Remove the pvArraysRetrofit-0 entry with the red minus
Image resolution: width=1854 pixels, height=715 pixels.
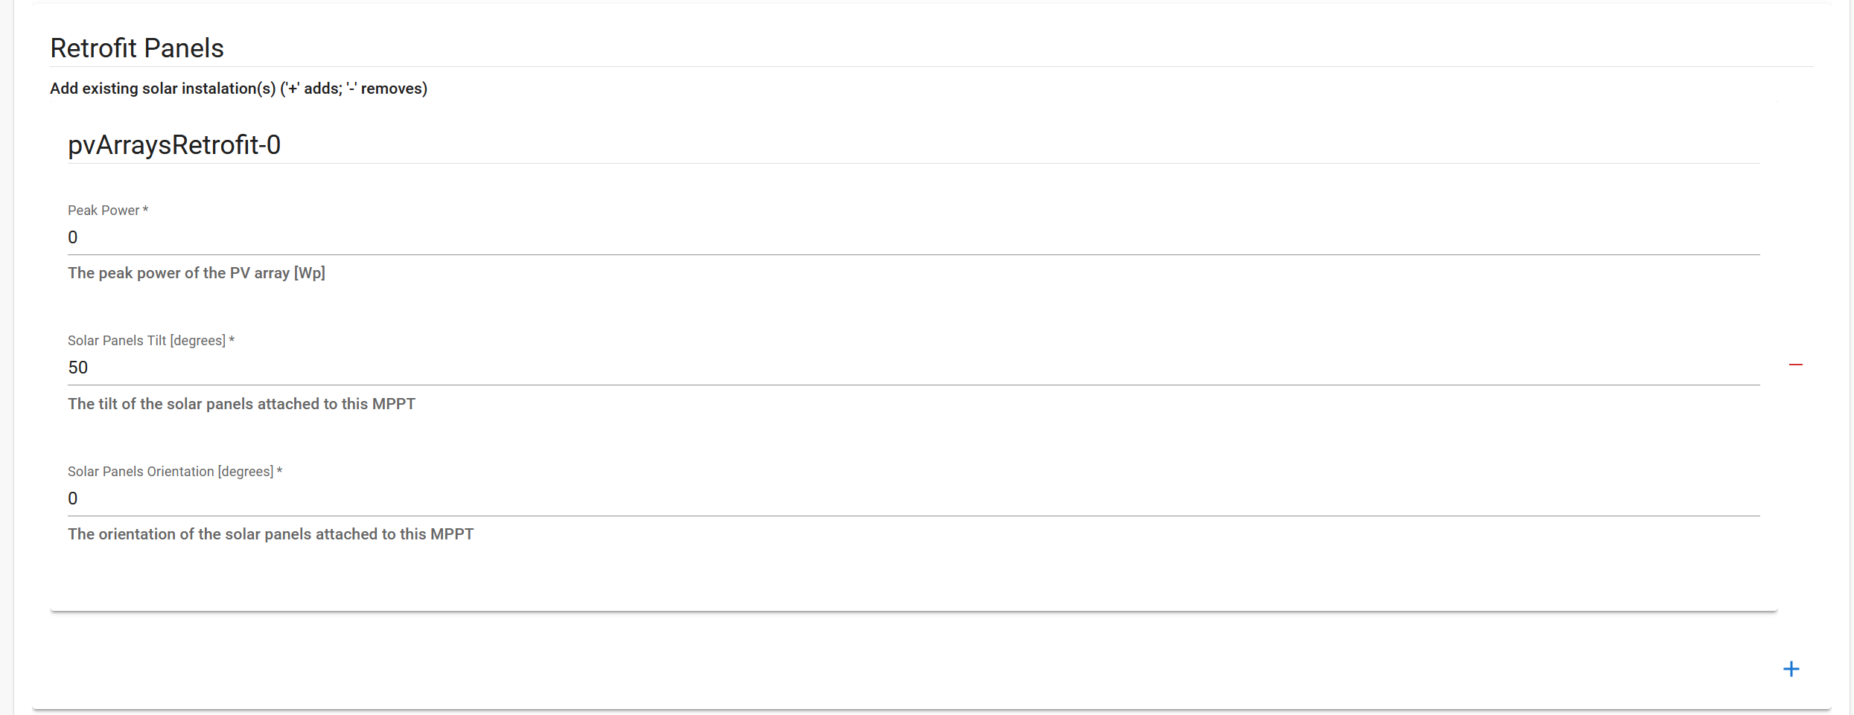coord(1795,365)
